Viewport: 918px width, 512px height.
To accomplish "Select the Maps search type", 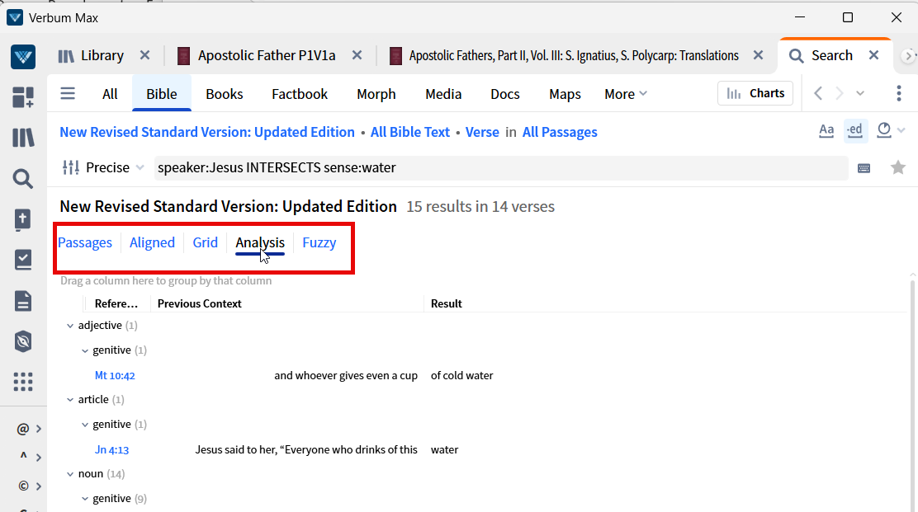I will [565, 94].
